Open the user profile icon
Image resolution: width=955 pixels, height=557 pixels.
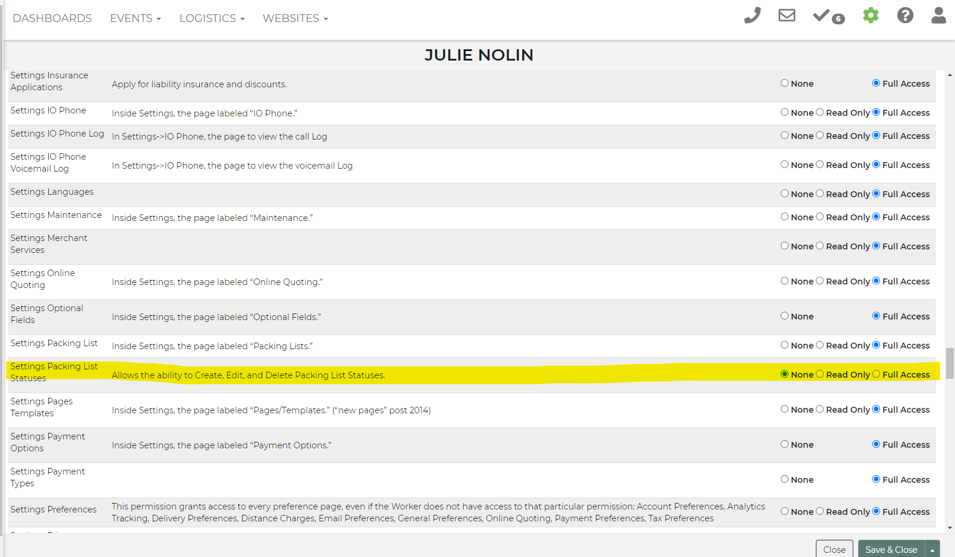(938, 15)
